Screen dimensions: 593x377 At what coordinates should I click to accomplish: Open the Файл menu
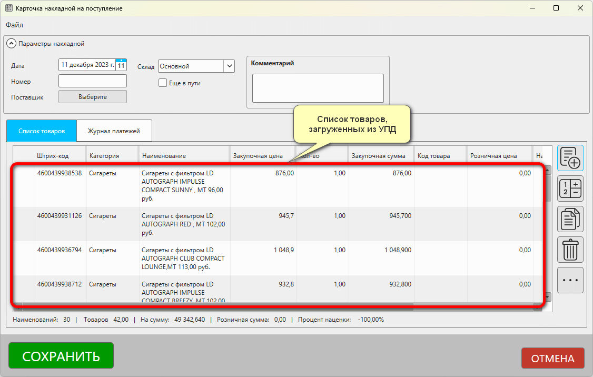point(14,25)
